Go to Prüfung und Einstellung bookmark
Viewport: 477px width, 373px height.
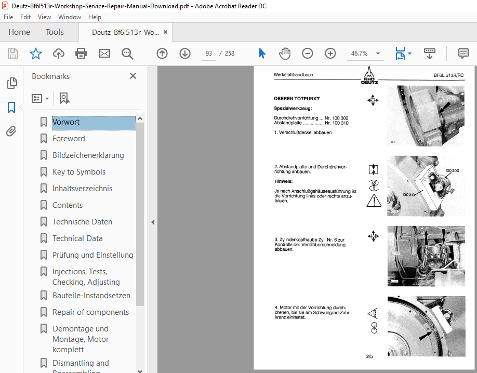click(93, 255)
